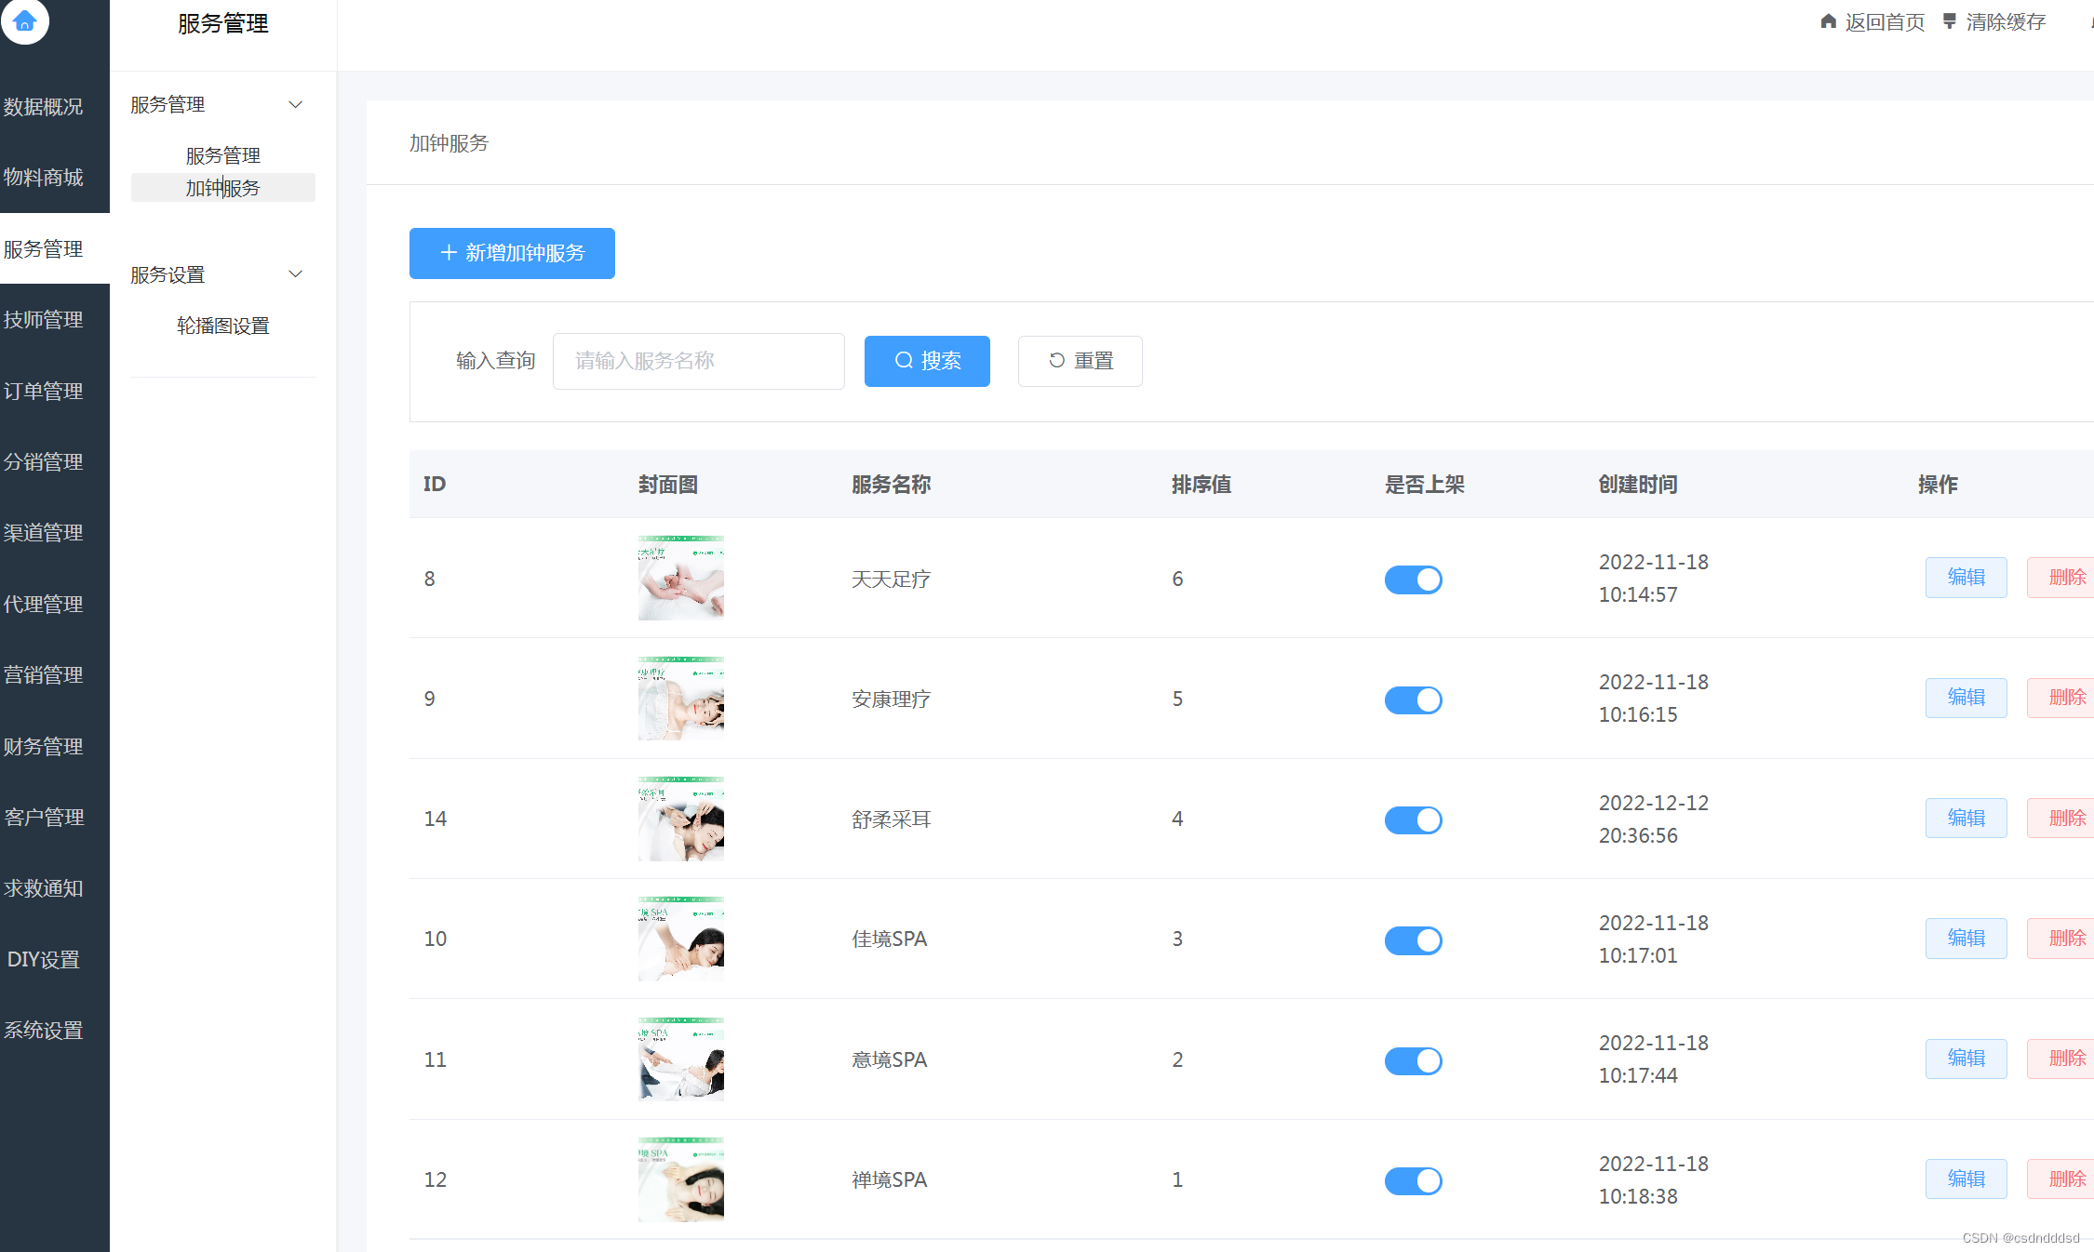Open 物料商城 in the left sidebar

pyautogui.click(x=43, y=177)
